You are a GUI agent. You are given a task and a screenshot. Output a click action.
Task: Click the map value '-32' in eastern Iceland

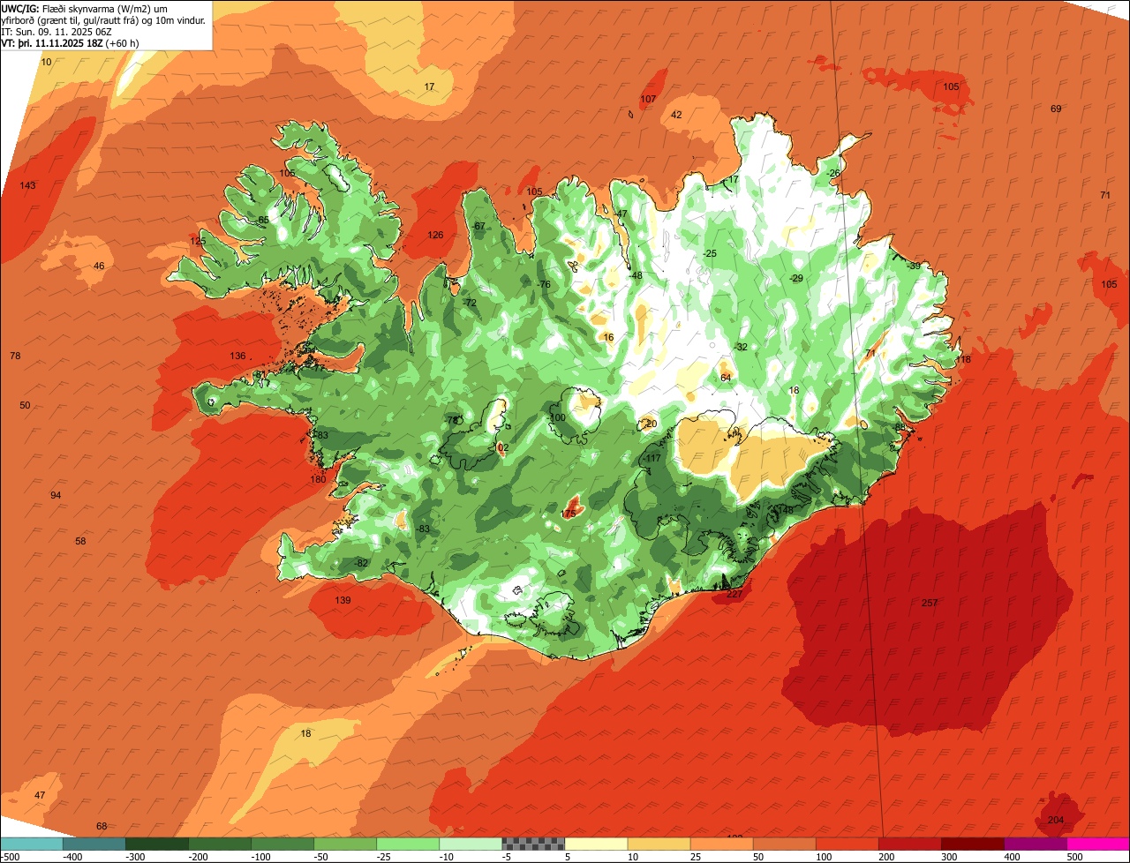[742, 347]
